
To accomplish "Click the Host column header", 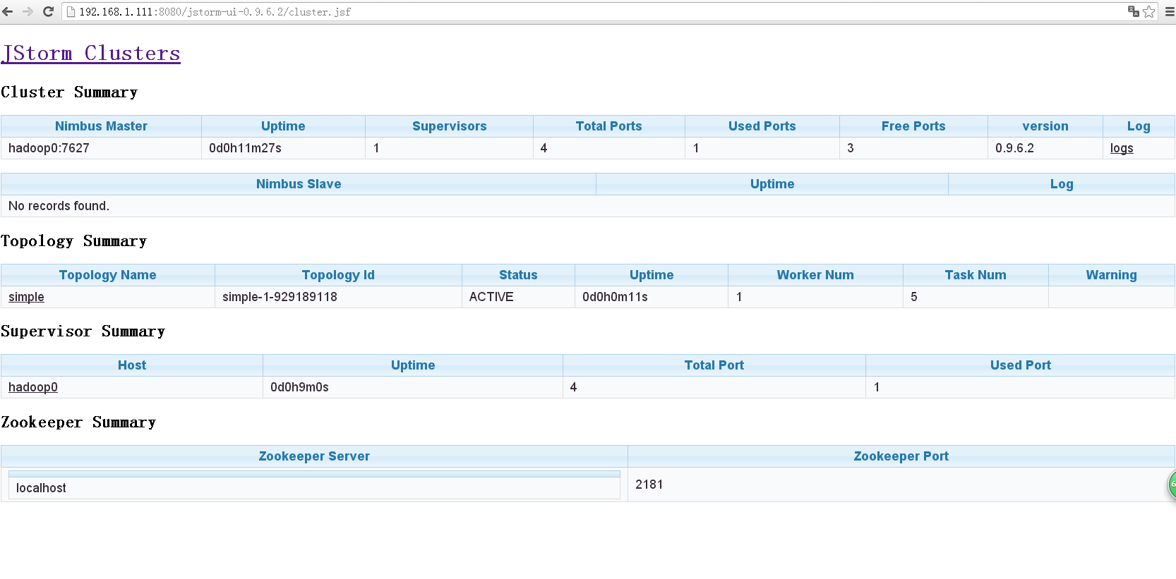I will pos(132,365).
